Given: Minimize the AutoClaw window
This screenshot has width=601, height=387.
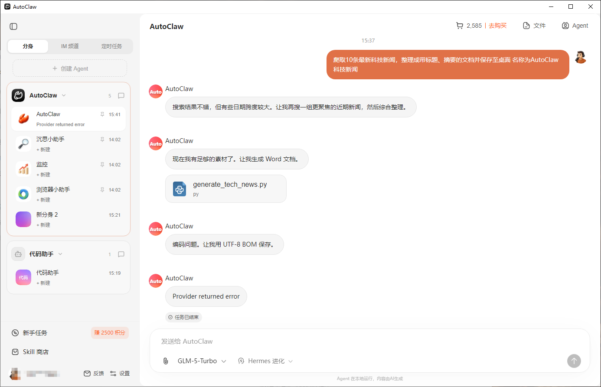Looking at the screenshot, I should pos(551,7).
